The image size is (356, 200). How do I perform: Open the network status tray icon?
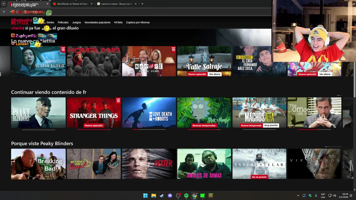pos(330,196)
